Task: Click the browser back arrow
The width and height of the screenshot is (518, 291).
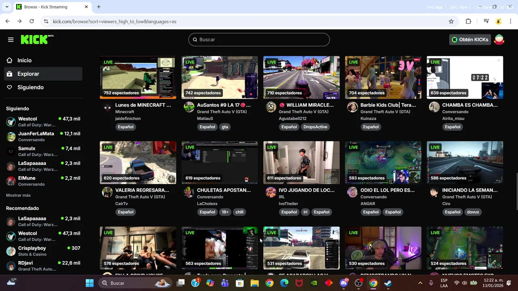Action: (x=7, y=21)
